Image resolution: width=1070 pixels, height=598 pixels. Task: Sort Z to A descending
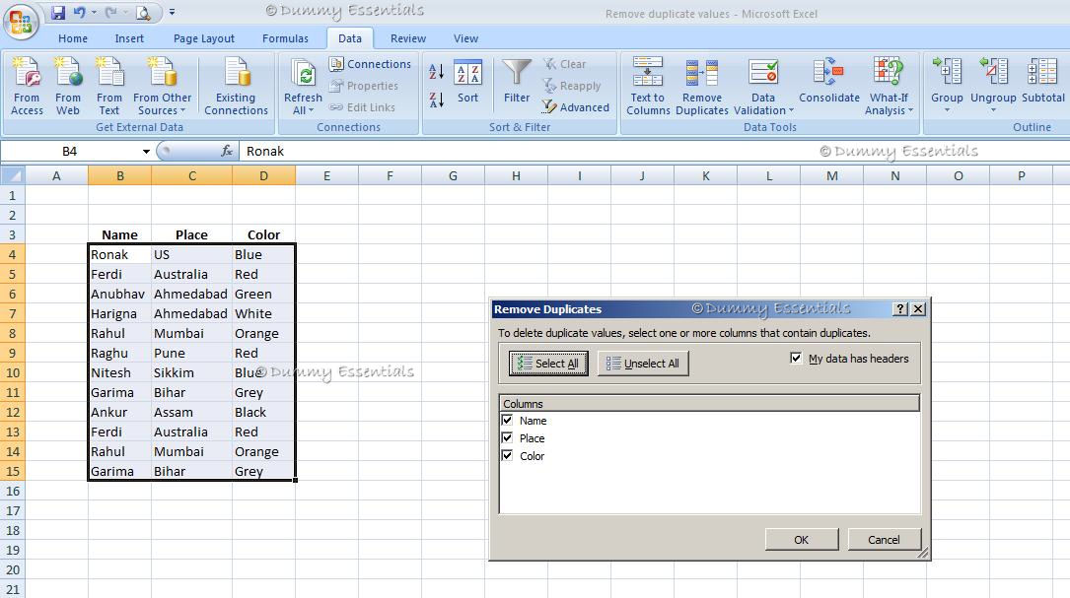(437, 100)
